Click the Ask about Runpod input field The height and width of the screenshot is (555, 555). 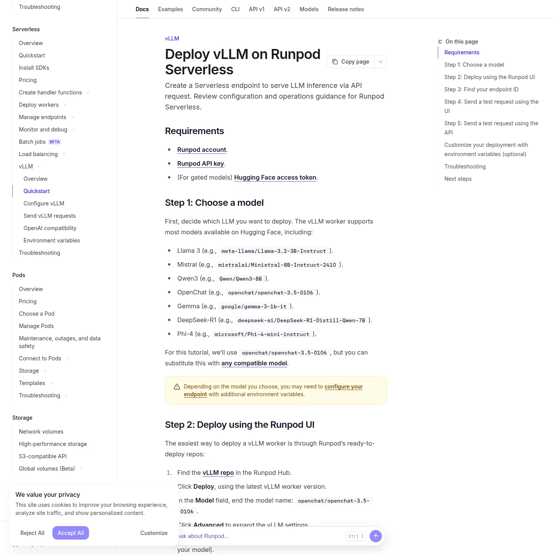[x=260, y=536]
